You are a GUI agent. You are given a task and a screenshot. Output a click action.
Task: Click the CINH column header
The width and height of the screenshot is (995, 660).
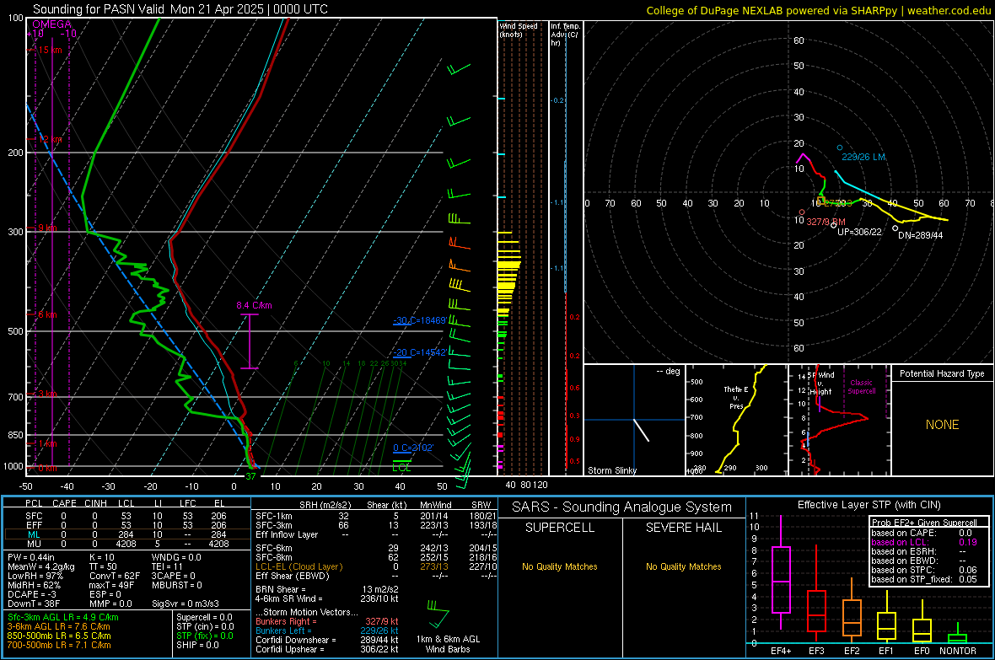(x=95, y=503)
